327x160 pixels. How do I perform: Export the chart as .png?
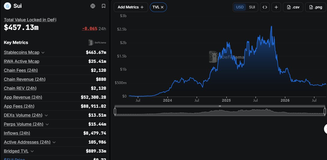point(315,7)
